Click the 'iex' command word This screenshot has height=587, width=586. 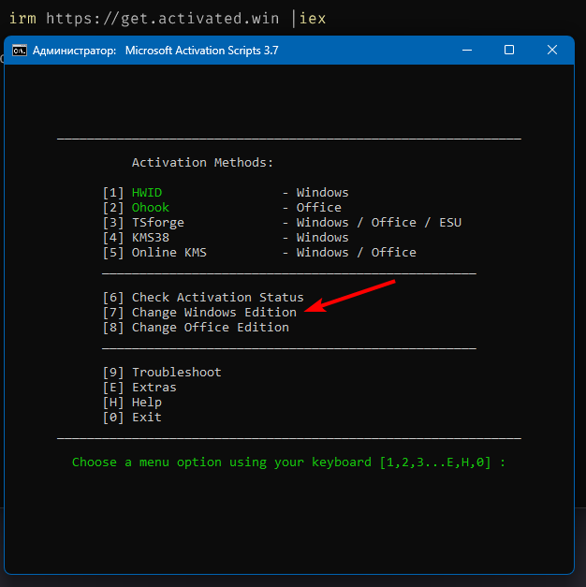coord(313,19)
